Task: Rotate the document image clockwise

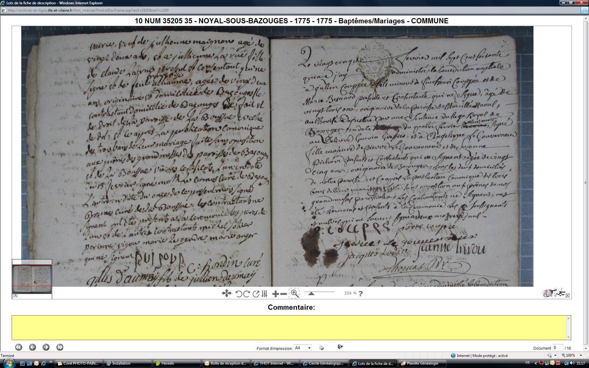Action: (246, 294)
